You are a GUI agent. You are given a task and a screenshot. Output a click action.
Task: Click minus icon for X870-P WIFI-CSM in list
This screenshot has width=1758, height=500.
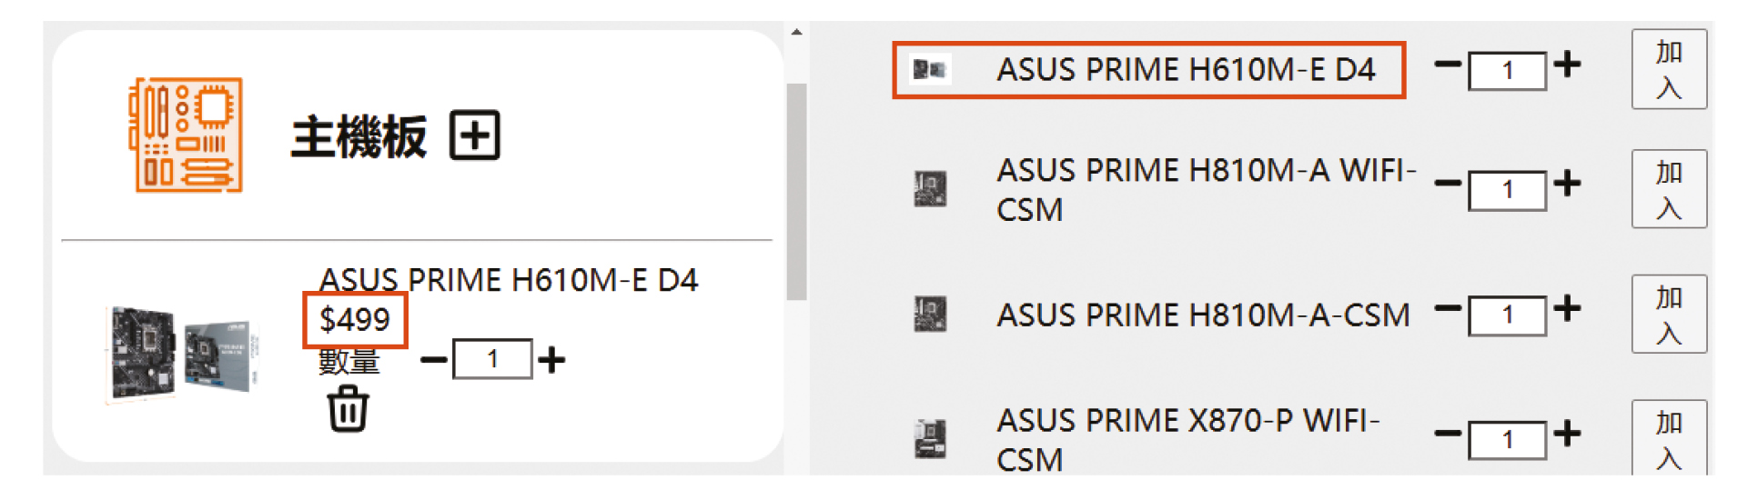coord(1448,434)
